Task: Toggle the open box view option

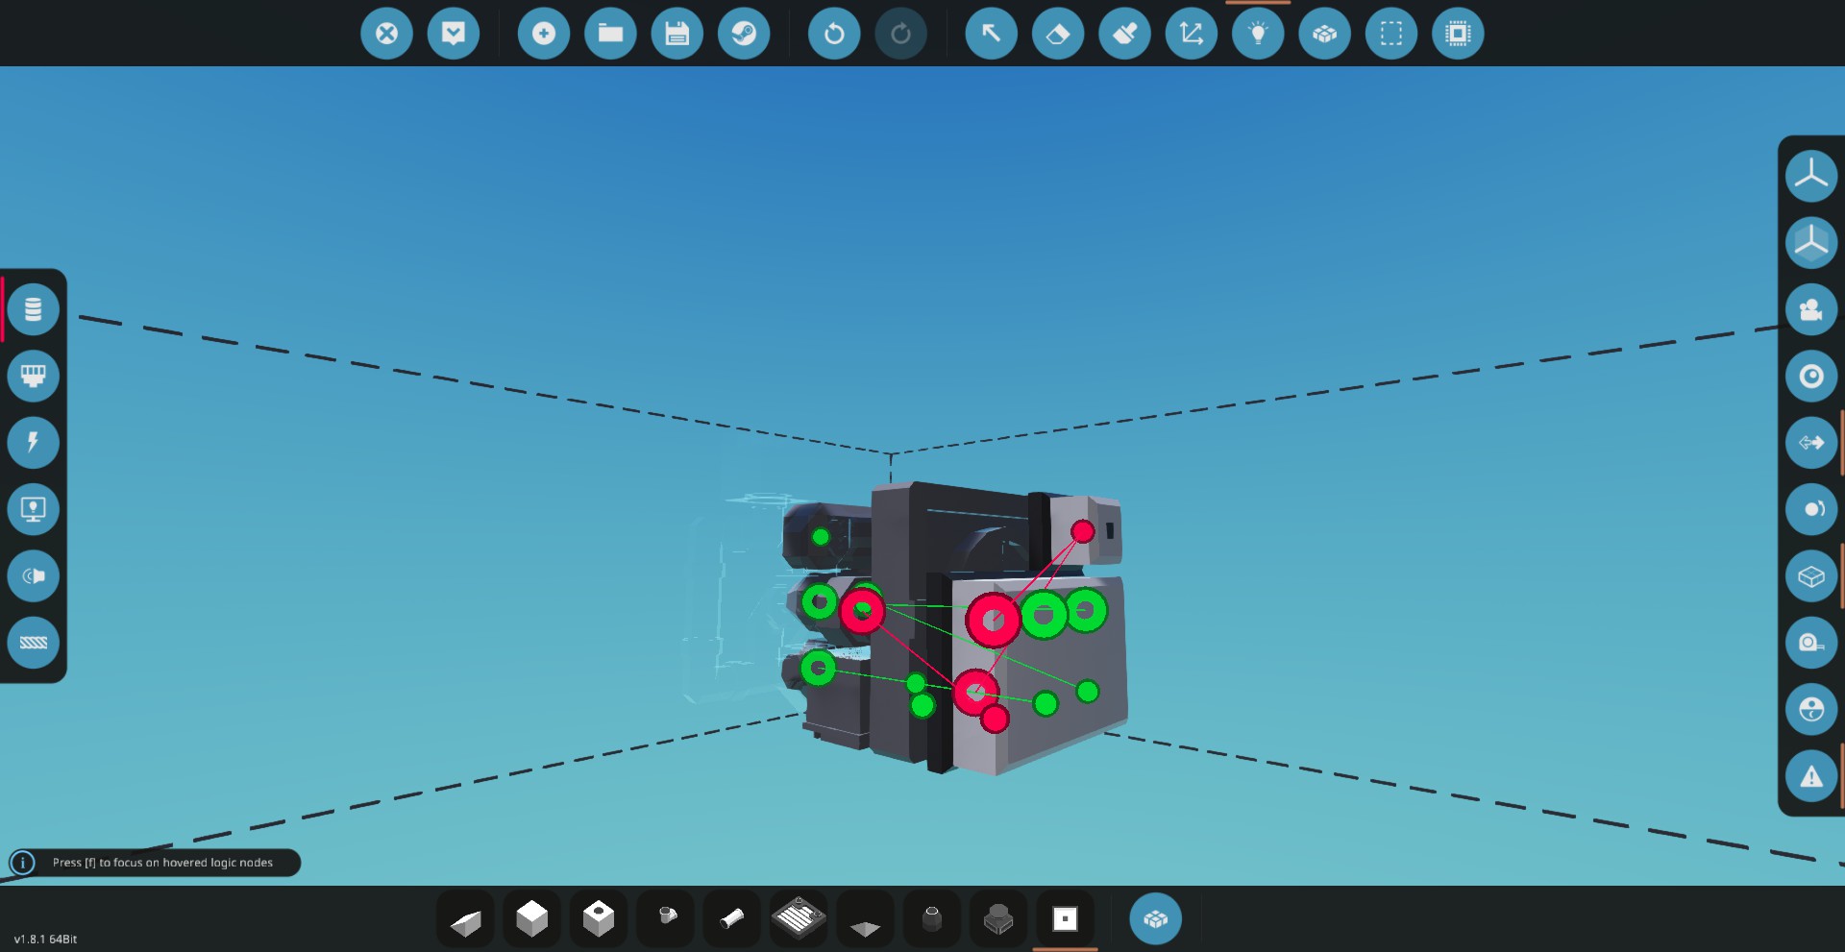Action: (1811, 576)
